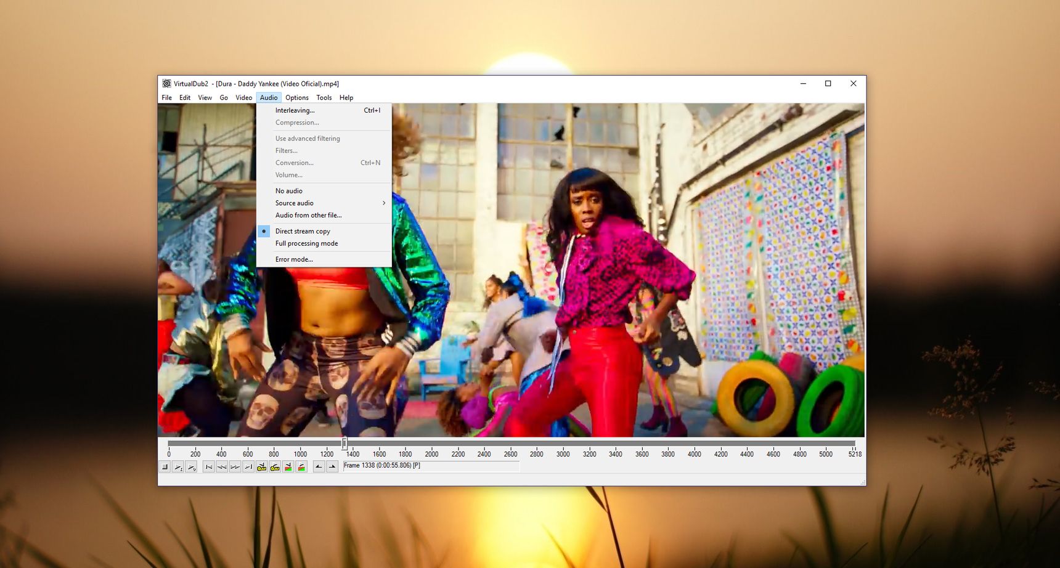Image resolution: width=1060 pixels, height=568 pixels.
Task: Set the mark-in selection start point
Action: click(319, 467)
